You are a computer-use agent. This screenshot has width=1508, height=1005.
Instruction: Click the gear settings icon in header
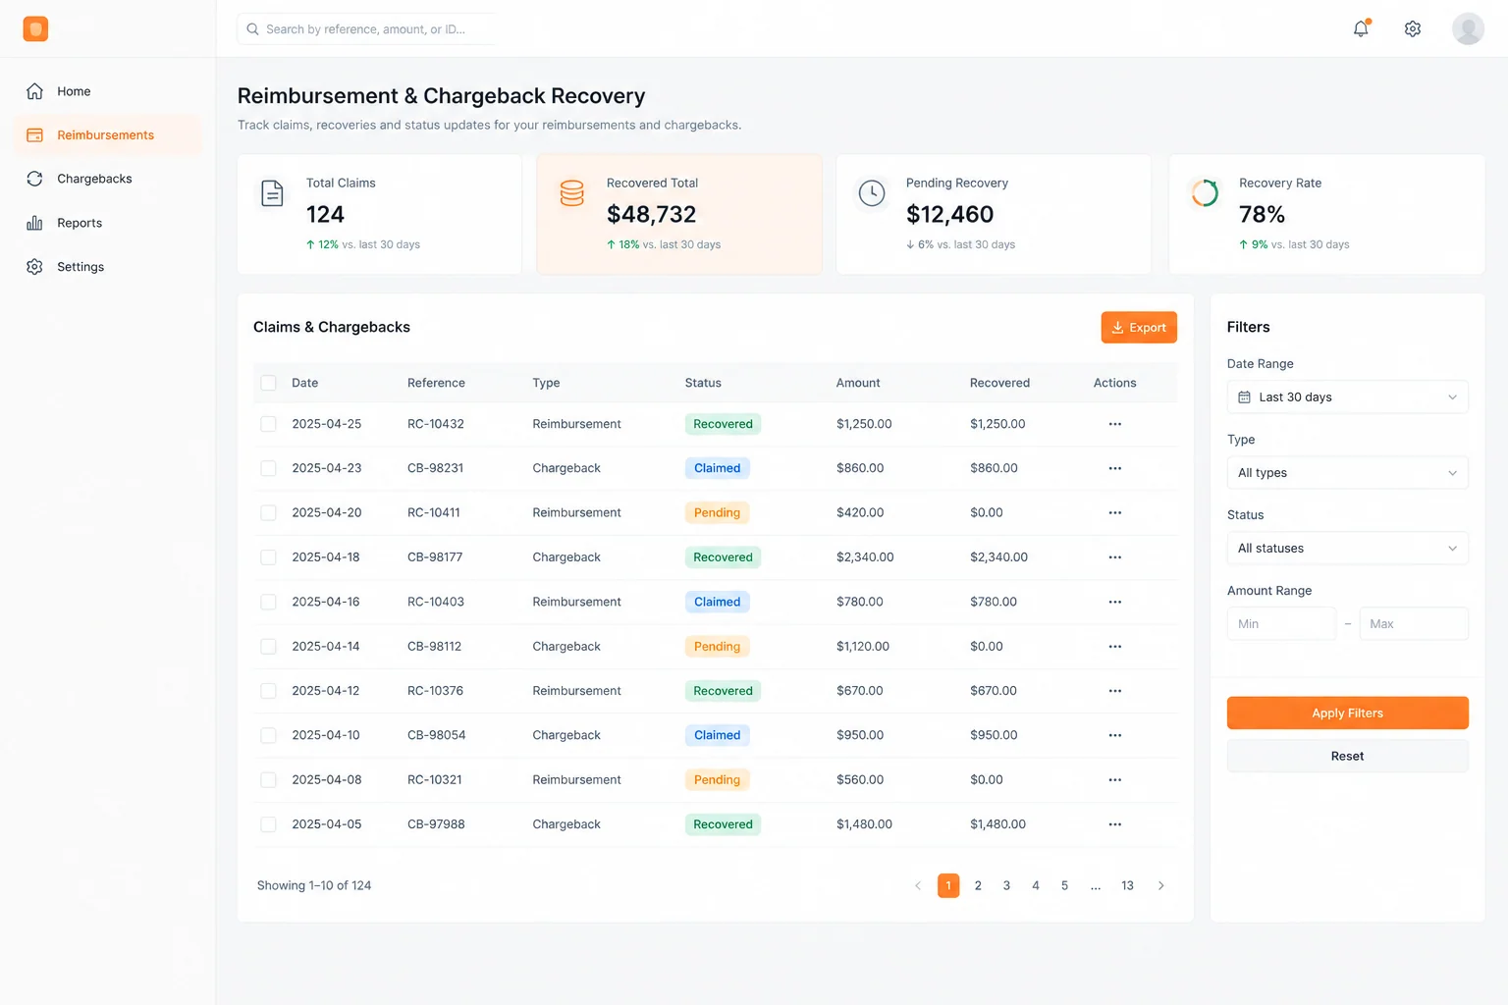point(1413,28)
